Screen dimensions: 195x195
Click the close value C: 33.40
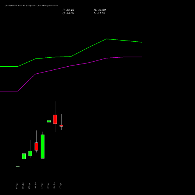(68, 10)
